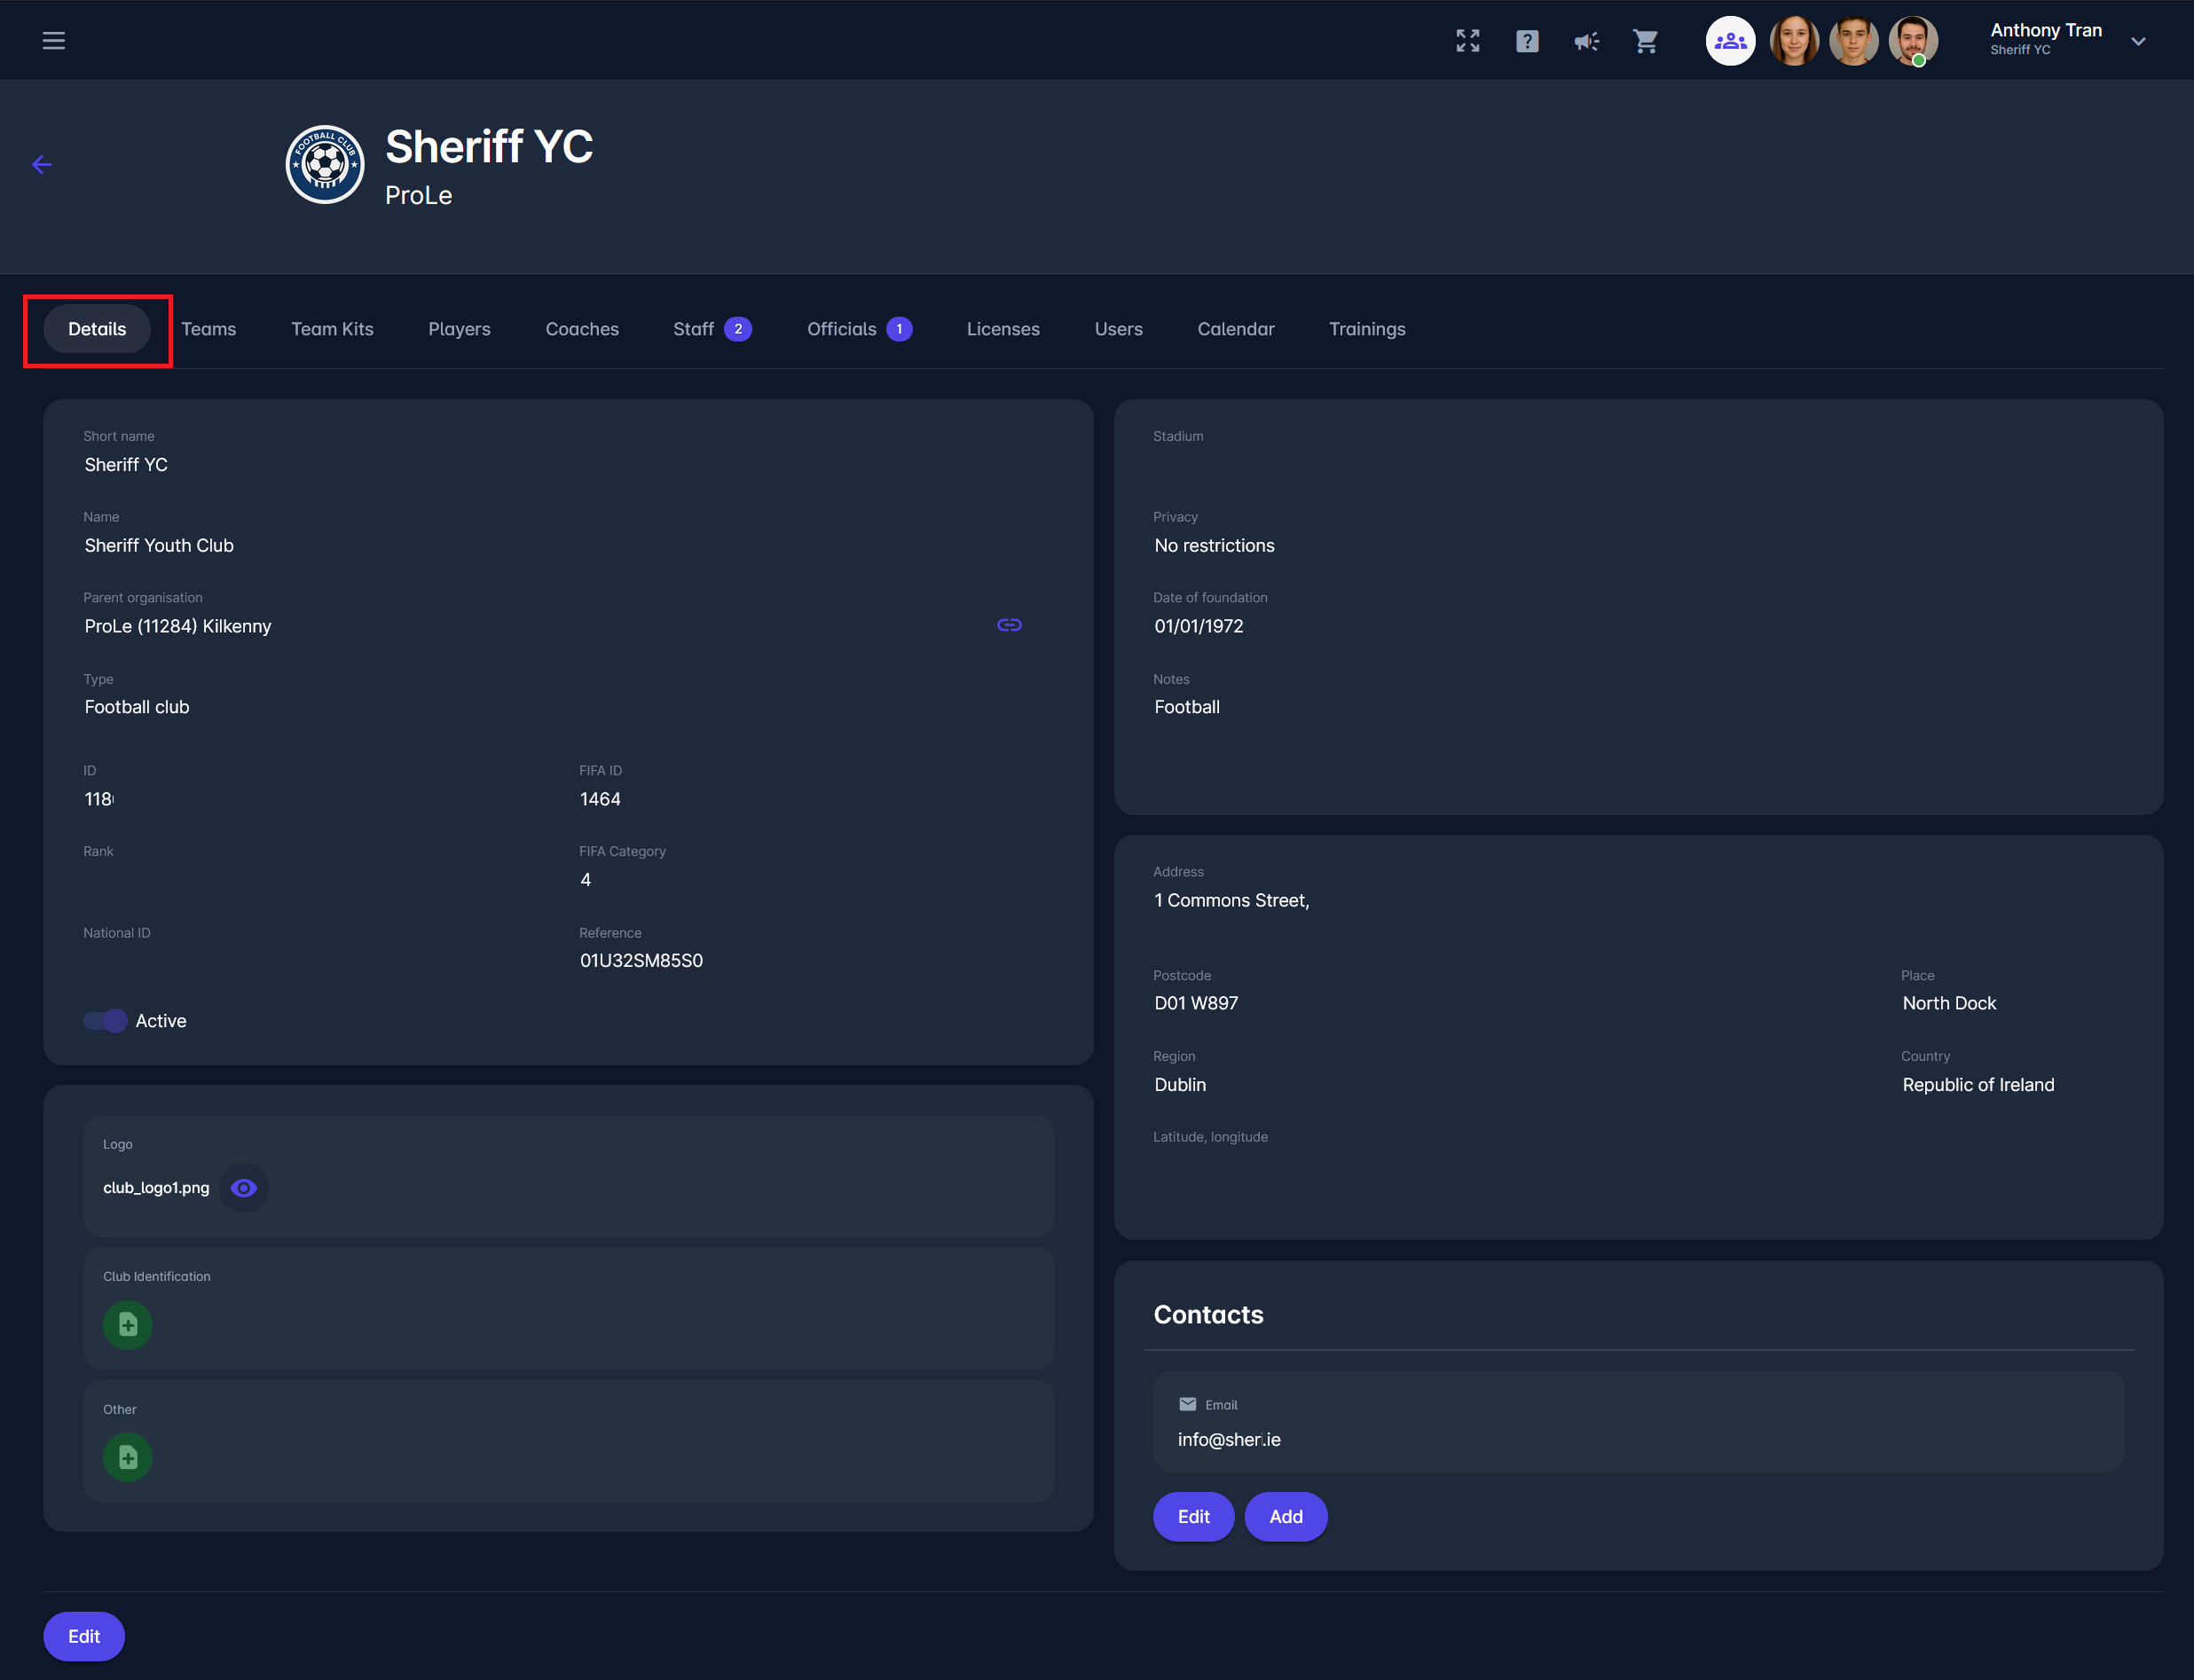
Task: Preview club_logo1.png with eye icon
Action: click(x=243, y=1188)
